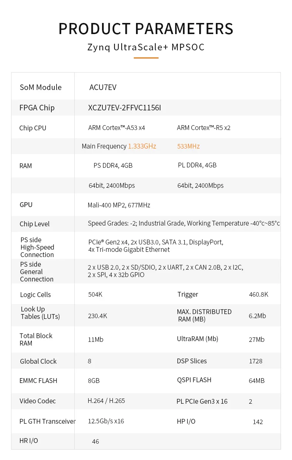
Task: Click the PL GTH Transceiver label
Action: coord(47,421)
